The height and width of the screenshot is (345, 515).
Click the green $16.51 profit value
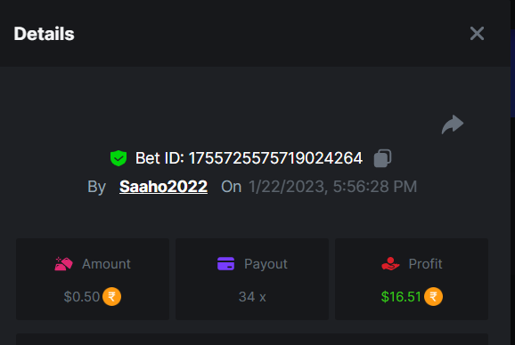(401, 297)
